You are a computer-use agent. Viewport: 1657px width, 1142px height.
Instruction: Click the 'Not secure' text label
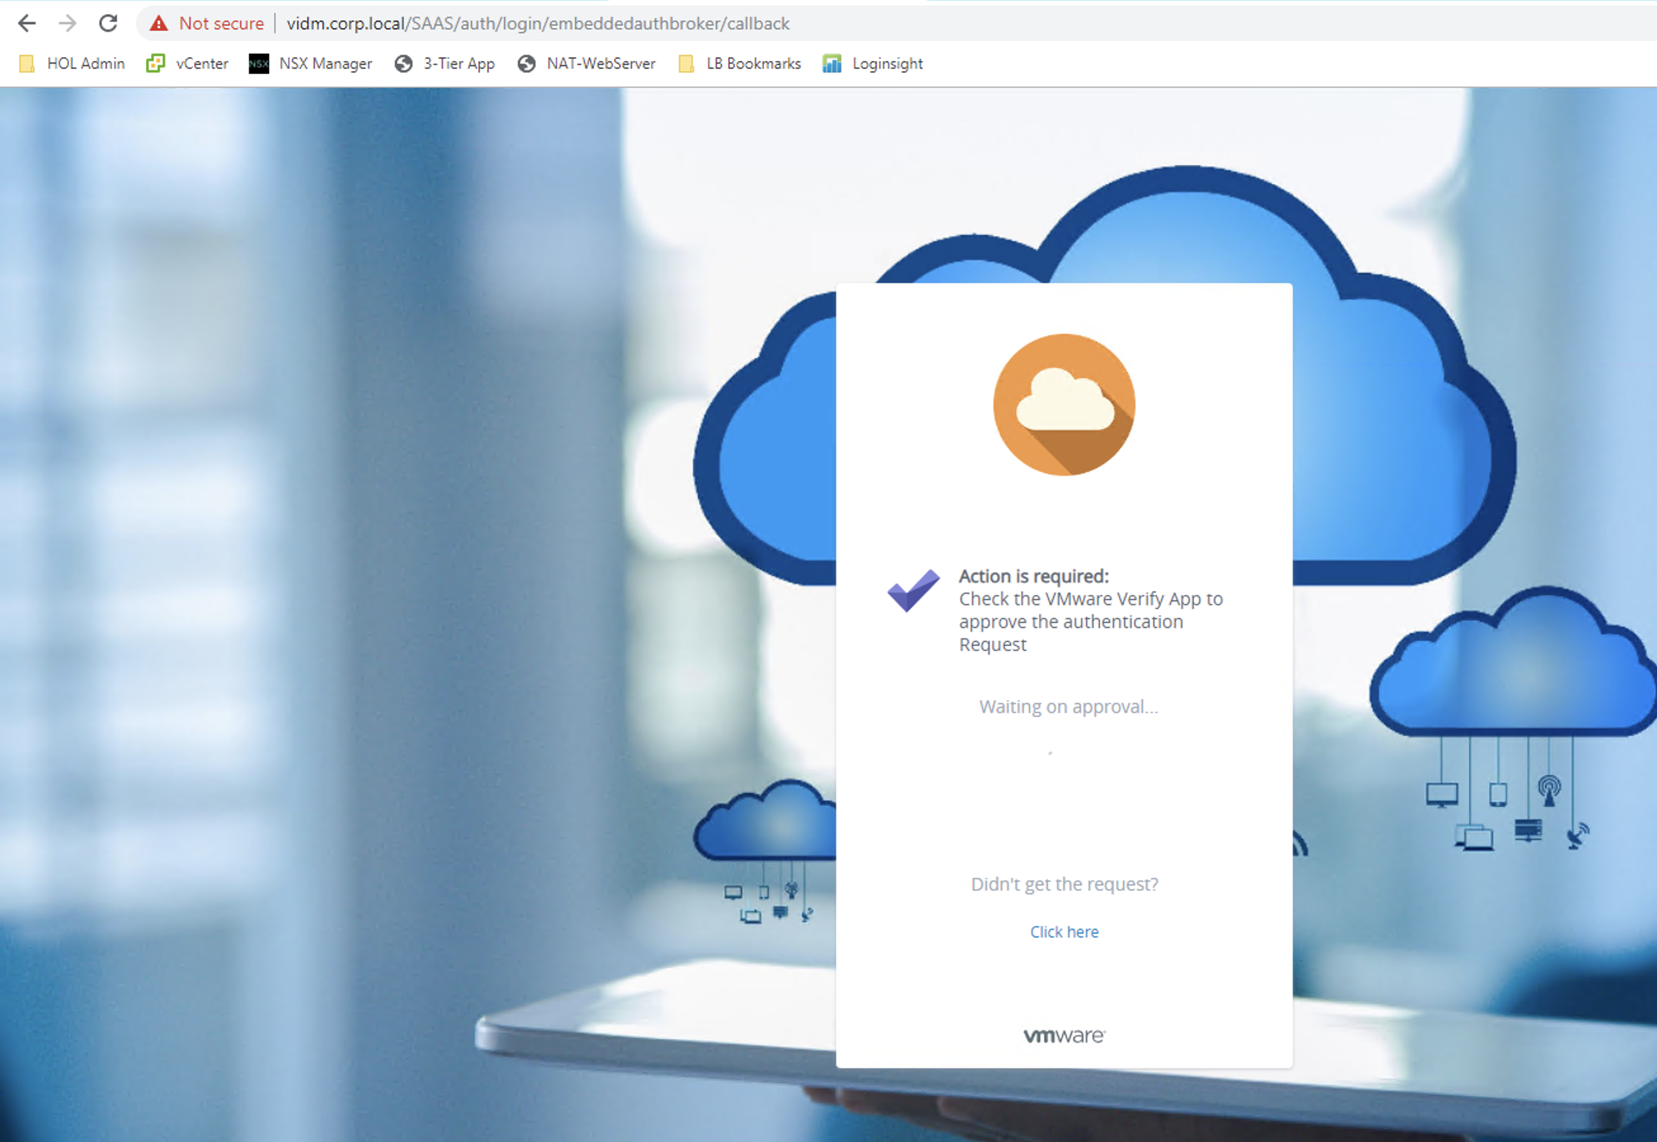(x=221, y=23)
